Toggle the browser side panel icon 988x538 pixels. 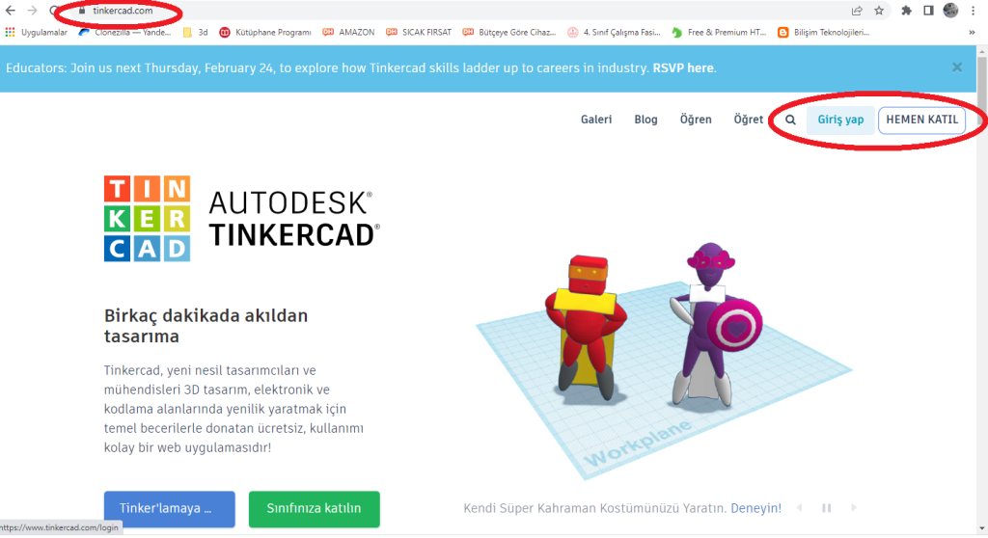pyautogui.click(x=928, y=11)
